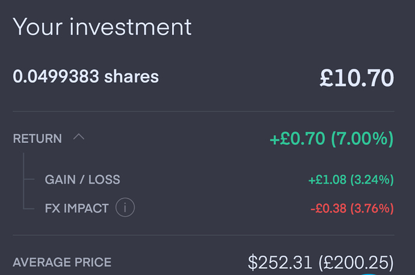Click the 0.0499383 shares text
This screenshot has height=275, width=415.
[x=85, y=77]
